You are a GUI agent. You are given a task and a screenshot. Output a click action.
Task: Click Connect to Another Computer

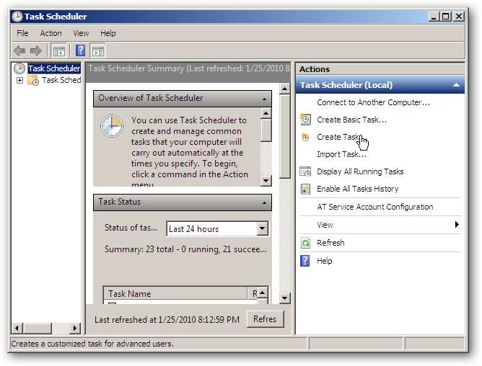[x=374, y=102]
